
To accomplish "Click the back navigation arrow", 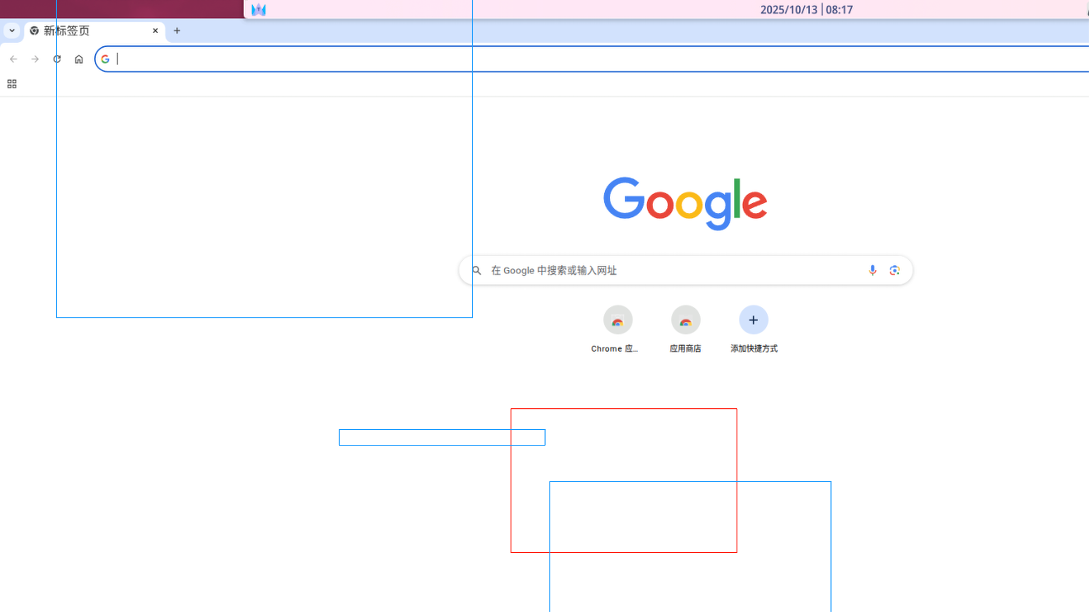I will point(14,59).
